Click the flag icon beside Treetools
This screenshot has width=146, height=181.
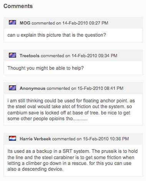point(13,55)
